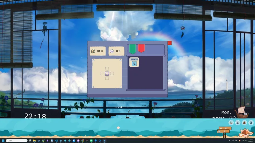Switch to the red ribbon tab
This screenshot has width=255, height=143.
[x=141, y=48]
